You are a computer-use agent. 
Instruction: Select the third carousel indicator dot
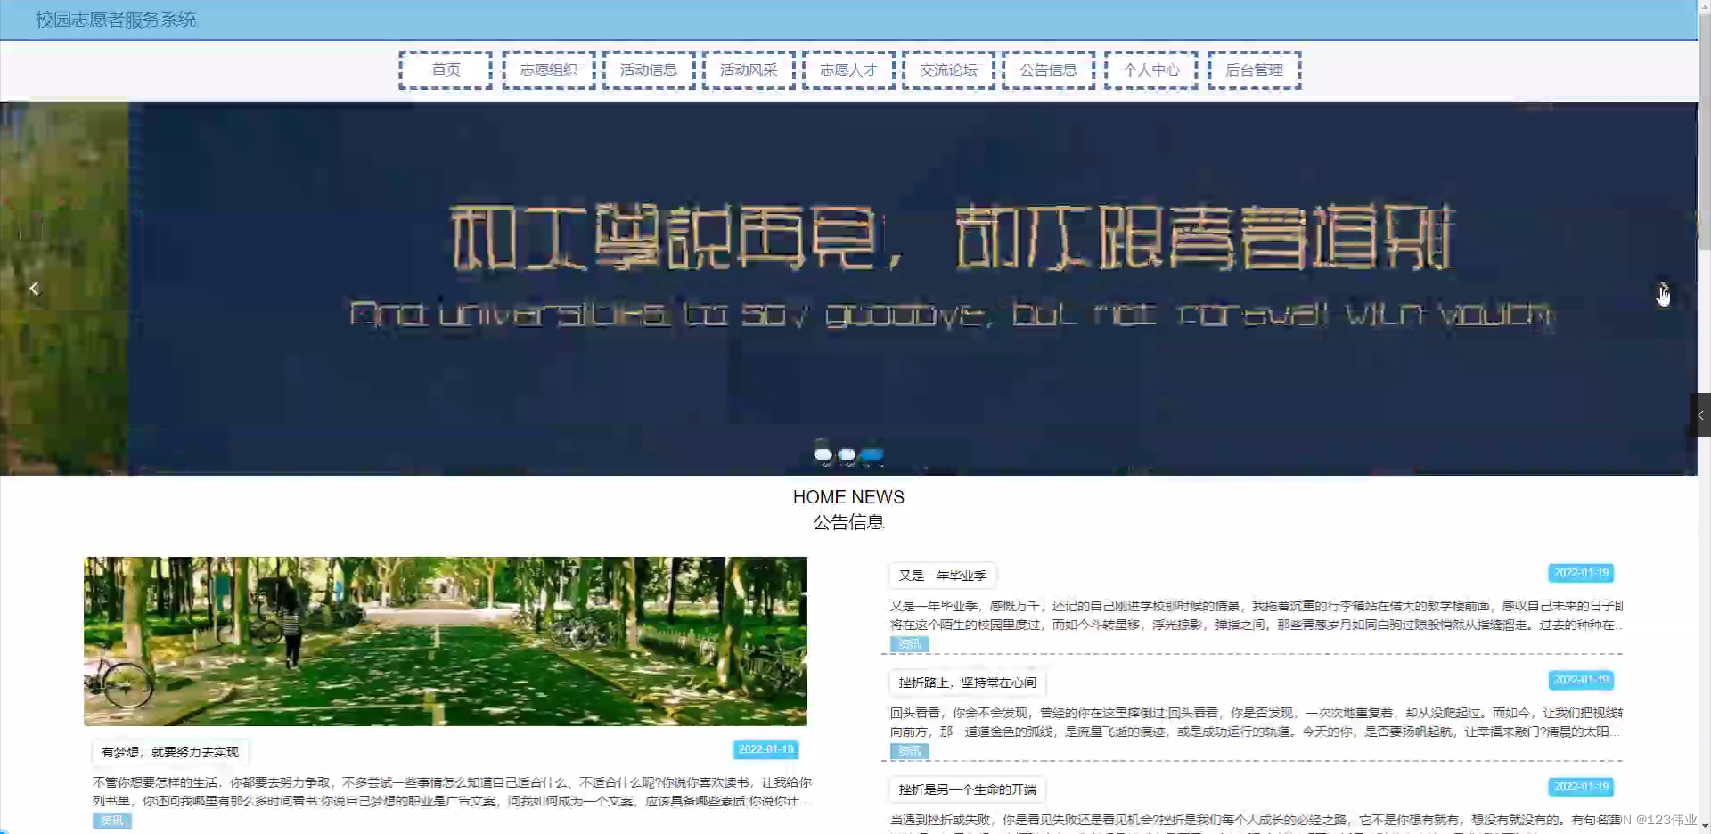tap(872, 455)
